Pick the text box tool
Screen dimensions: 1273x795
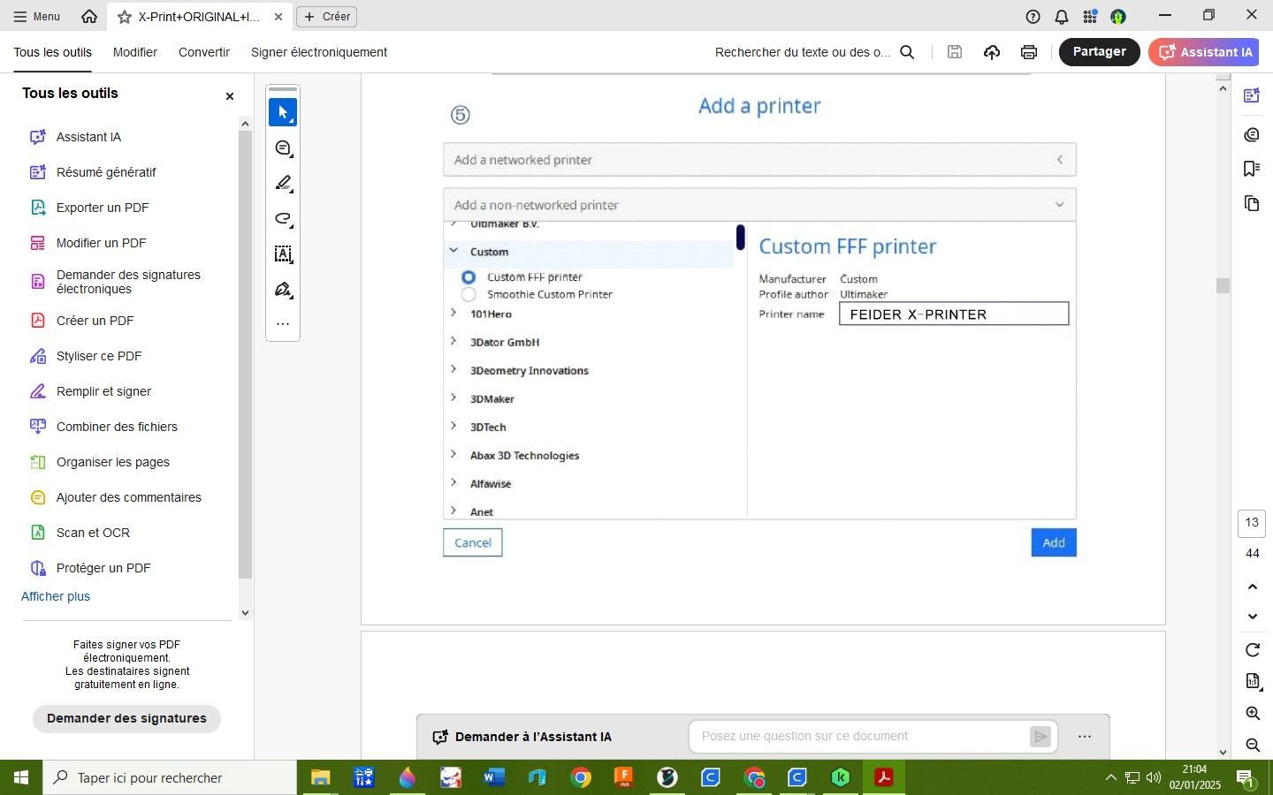point(283,254)
